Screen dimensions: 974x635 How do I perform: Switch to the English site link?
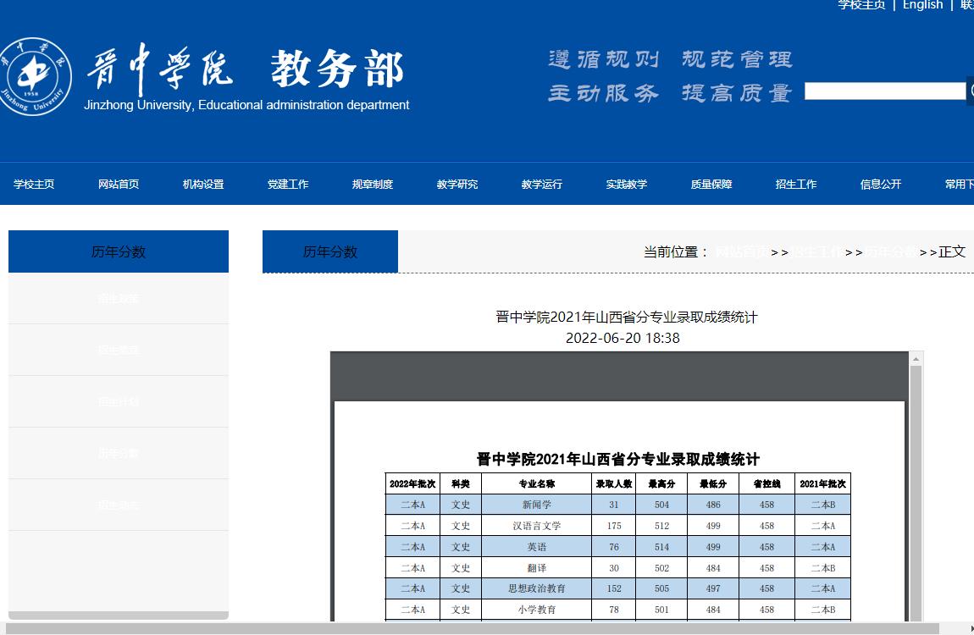(922, 5)
